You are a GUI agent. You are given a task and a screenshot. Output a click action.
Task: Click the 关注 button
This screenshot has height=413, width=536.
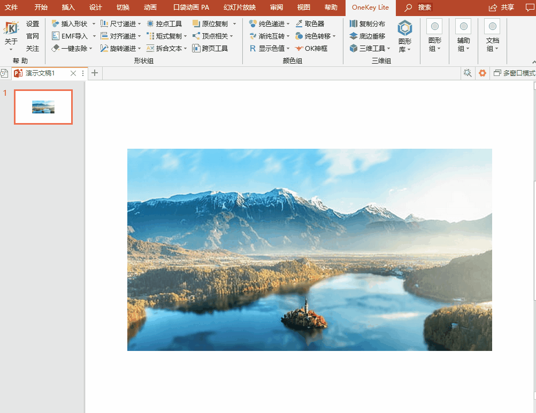(x=33, y=48)
